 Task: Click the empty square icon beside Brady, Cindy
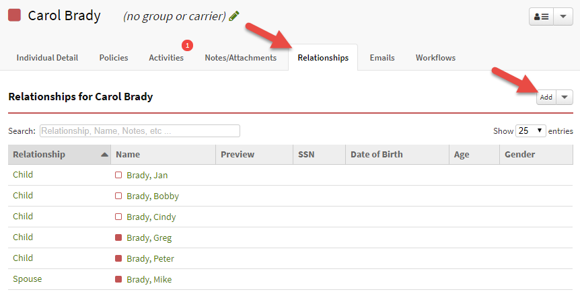(118, 217)
